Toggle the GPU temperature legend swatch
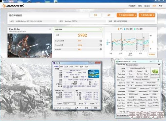The height and width of the screenshot is (121, 166). (125, 29)
